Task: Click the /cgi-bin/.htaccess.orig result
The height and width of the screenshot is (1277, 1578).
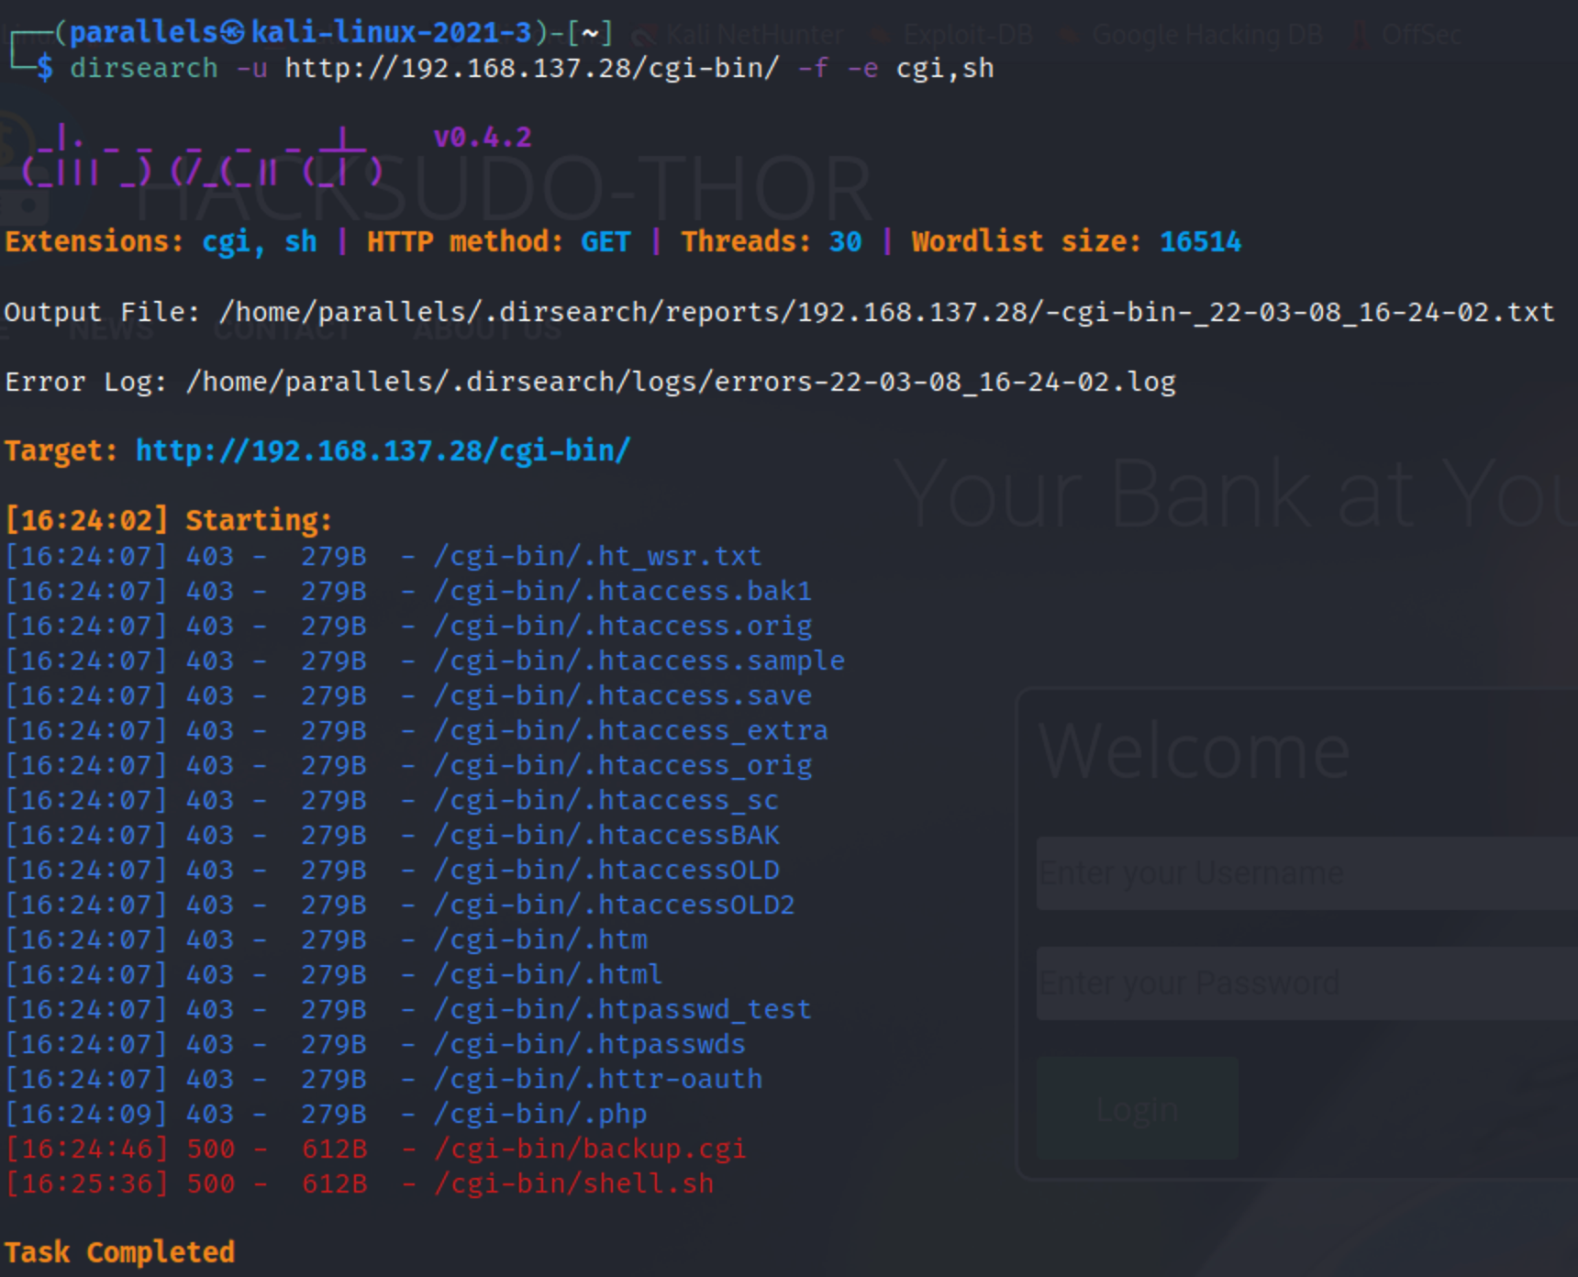Action: tap(622, 626)
